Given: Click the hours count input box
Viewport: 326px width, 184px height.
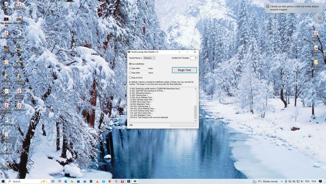Looking at the screenshot, I should click(x=144, y=73).
